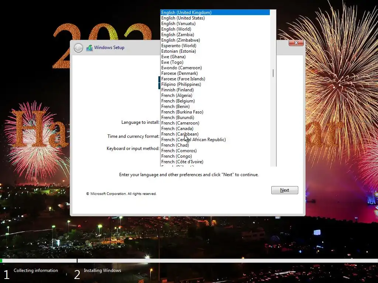This screenshot has height=283, width=378.
Task: Click the Windows Setup title icon
Action: [89, 48]
